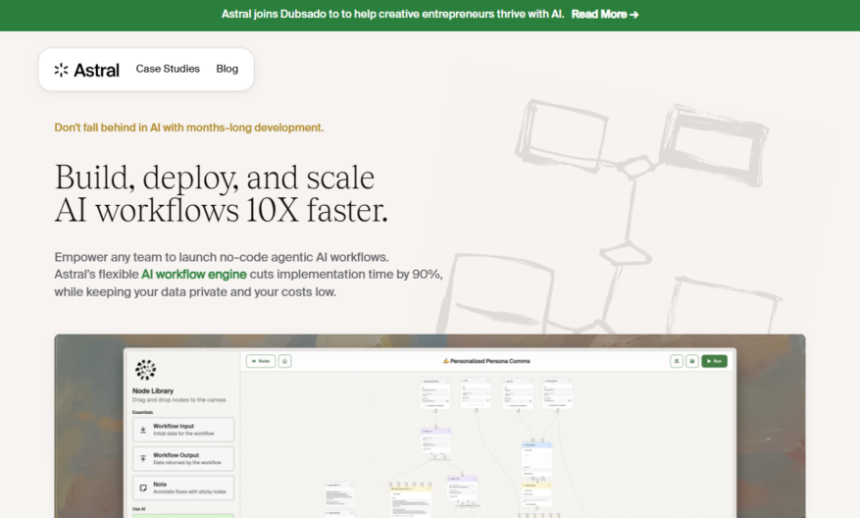Click the save icon left of Run
Screen dimensions: 860x518
(x=692, y=361)
